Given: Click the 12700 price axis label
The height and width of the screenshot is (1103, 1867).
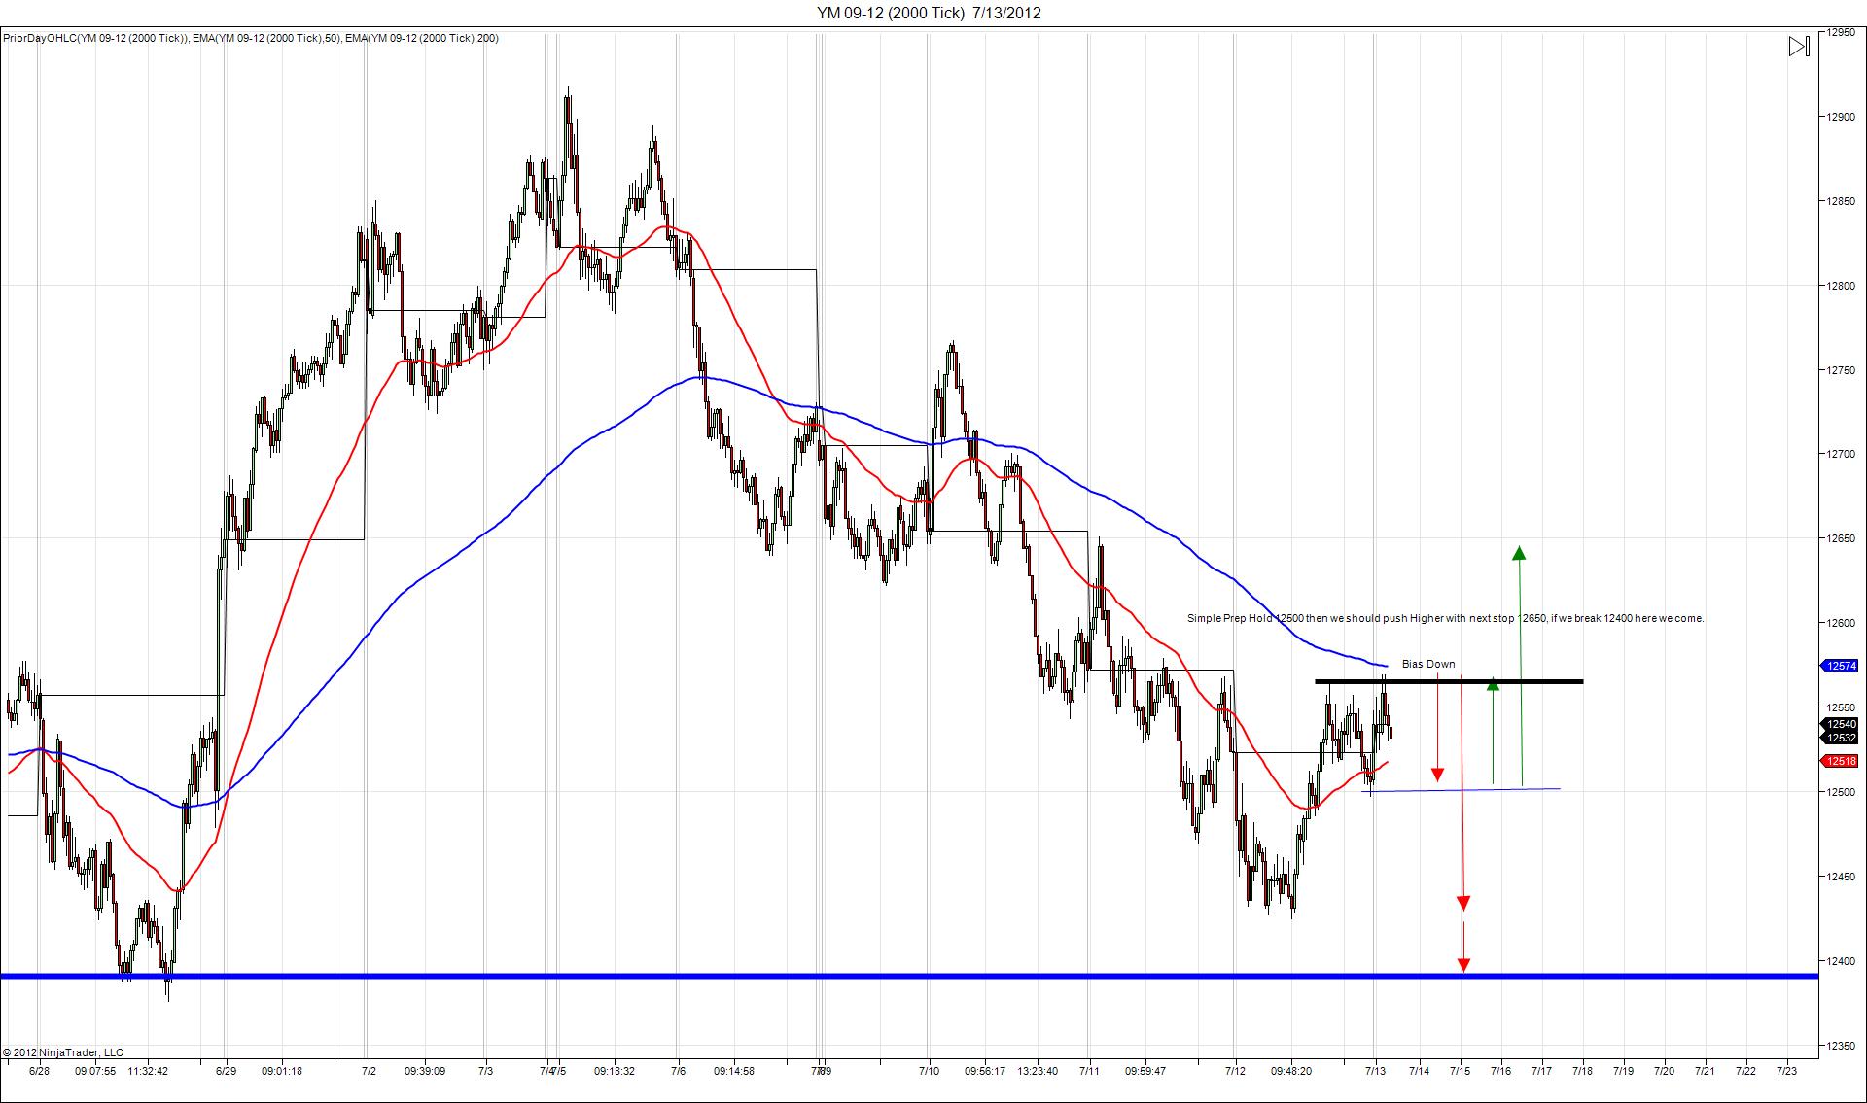Looking at the screenshot, I should tap(1841, 454).
